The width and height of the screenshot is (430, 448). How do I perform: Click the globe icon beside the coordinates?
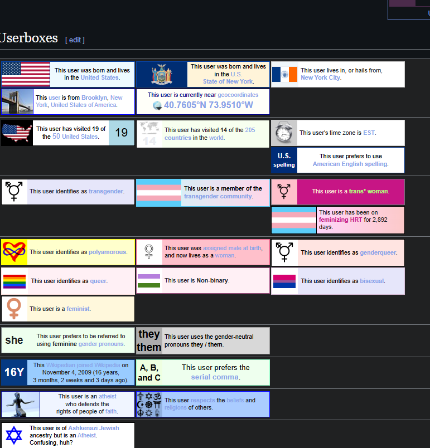(157, 105)
